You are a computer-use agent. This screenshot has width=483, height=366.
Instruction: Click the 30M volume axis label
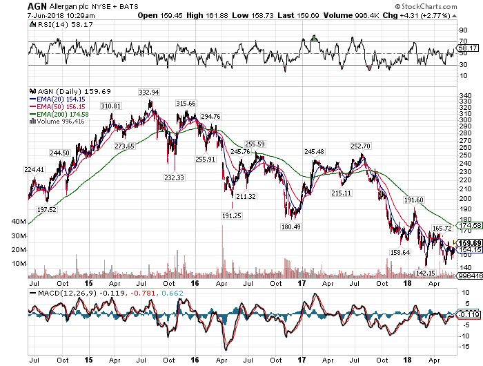[x=19, y=236]
